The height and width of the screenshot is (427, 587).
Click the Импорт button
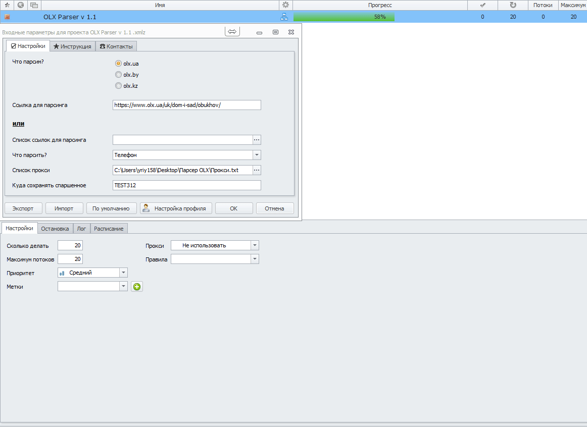(64, 208)
